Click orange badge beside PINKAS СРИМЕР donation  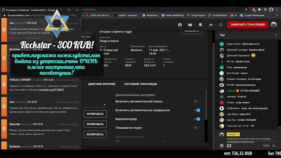point(4,85)
